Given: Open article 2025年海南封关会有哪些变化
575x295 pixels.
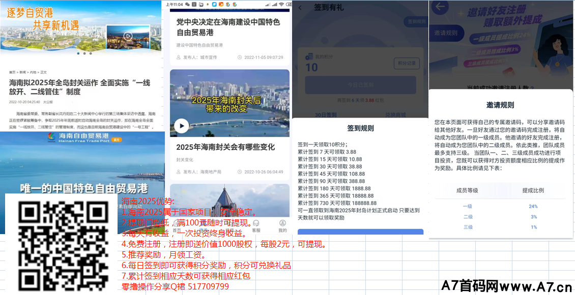Looking at the screenshot, I should point(225,147).
